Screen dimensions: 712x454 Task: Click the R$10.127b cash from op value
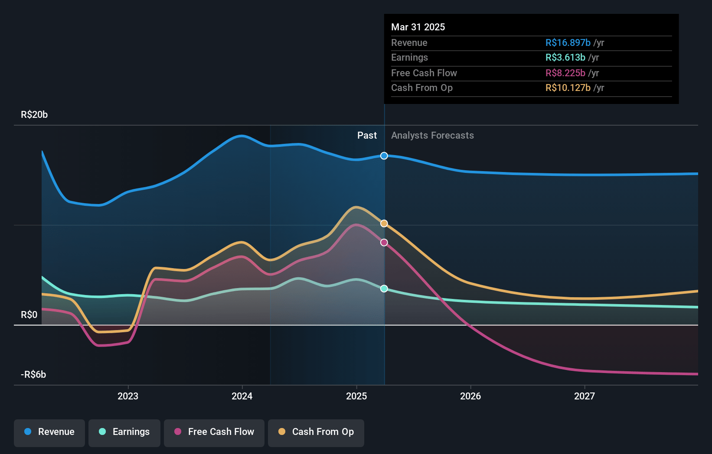point(568,88)
